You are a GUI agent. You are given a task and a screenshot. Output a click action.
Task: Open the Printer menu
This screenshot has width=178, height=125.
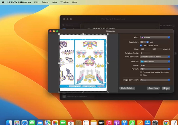tap(45, 2)
